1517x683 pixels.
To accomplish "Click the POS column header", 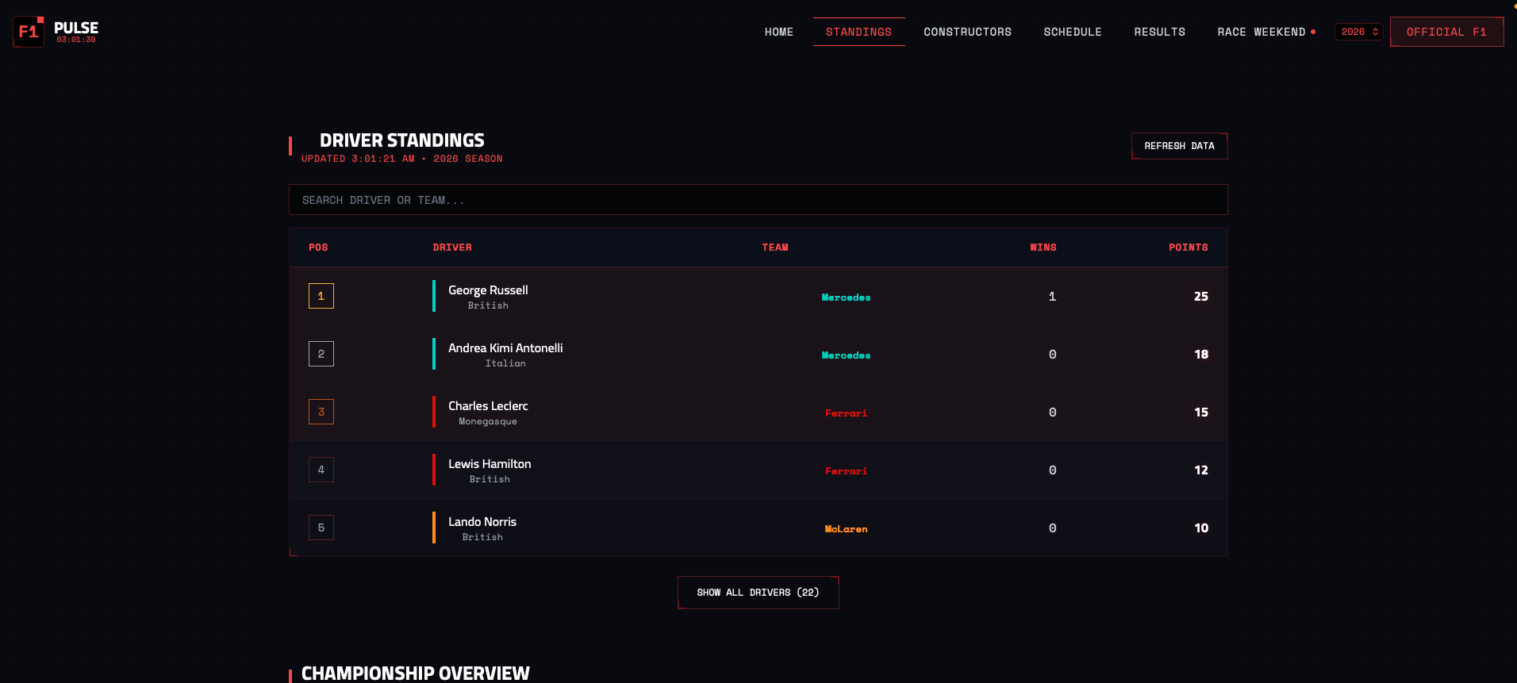I will (x=318, y=247).
